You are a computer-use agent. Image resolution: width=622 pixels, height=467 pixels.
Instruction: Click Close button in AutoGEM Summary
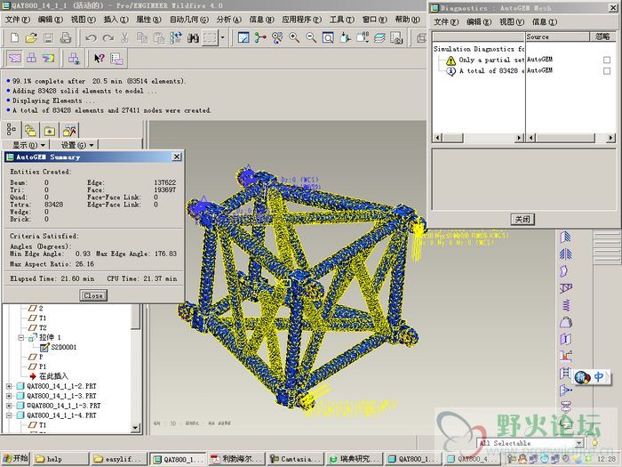coord(93,295)
